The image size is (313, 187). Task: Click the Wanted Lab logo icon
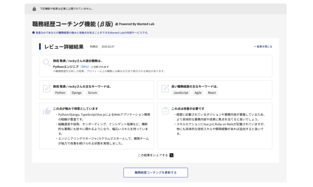tap(116, 24)
